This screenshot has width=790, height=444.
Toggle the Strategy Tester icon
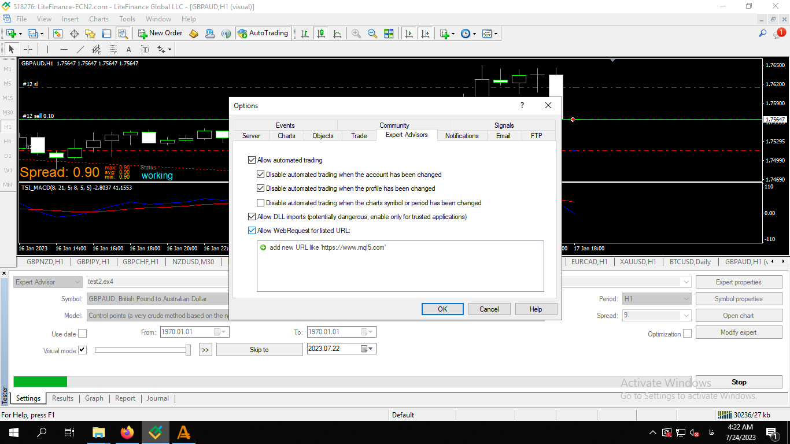pos(123,34)
